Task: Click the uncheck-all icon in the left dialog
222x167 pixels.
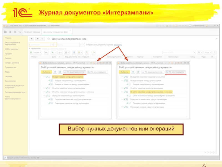Action: click(x=55, y=72)
